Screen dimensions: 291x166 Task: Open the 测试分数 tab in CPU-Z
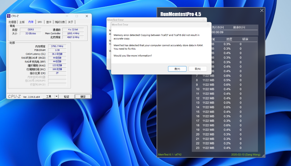[x=59, y=22]
